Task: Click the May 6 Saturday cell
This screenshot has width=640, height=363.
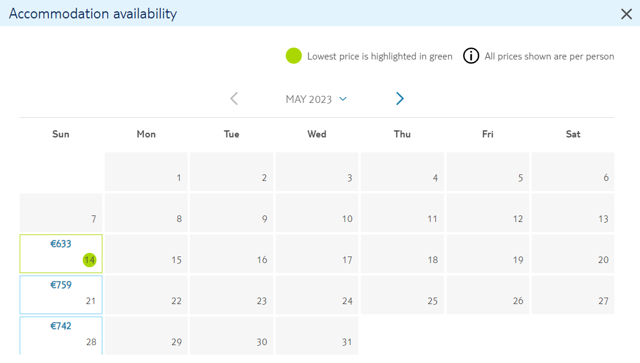Action: pos(573,172)
